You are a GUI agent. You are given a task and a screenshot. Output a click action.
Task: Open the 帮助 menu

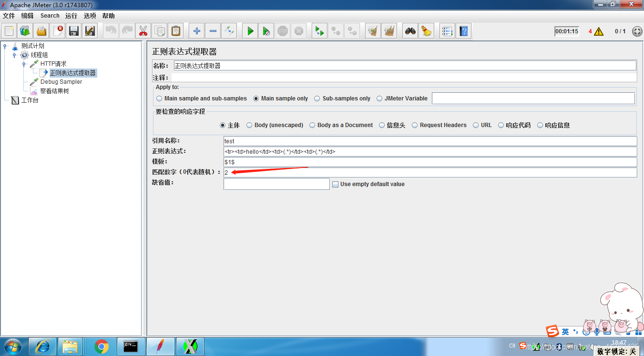coord(108,16)
